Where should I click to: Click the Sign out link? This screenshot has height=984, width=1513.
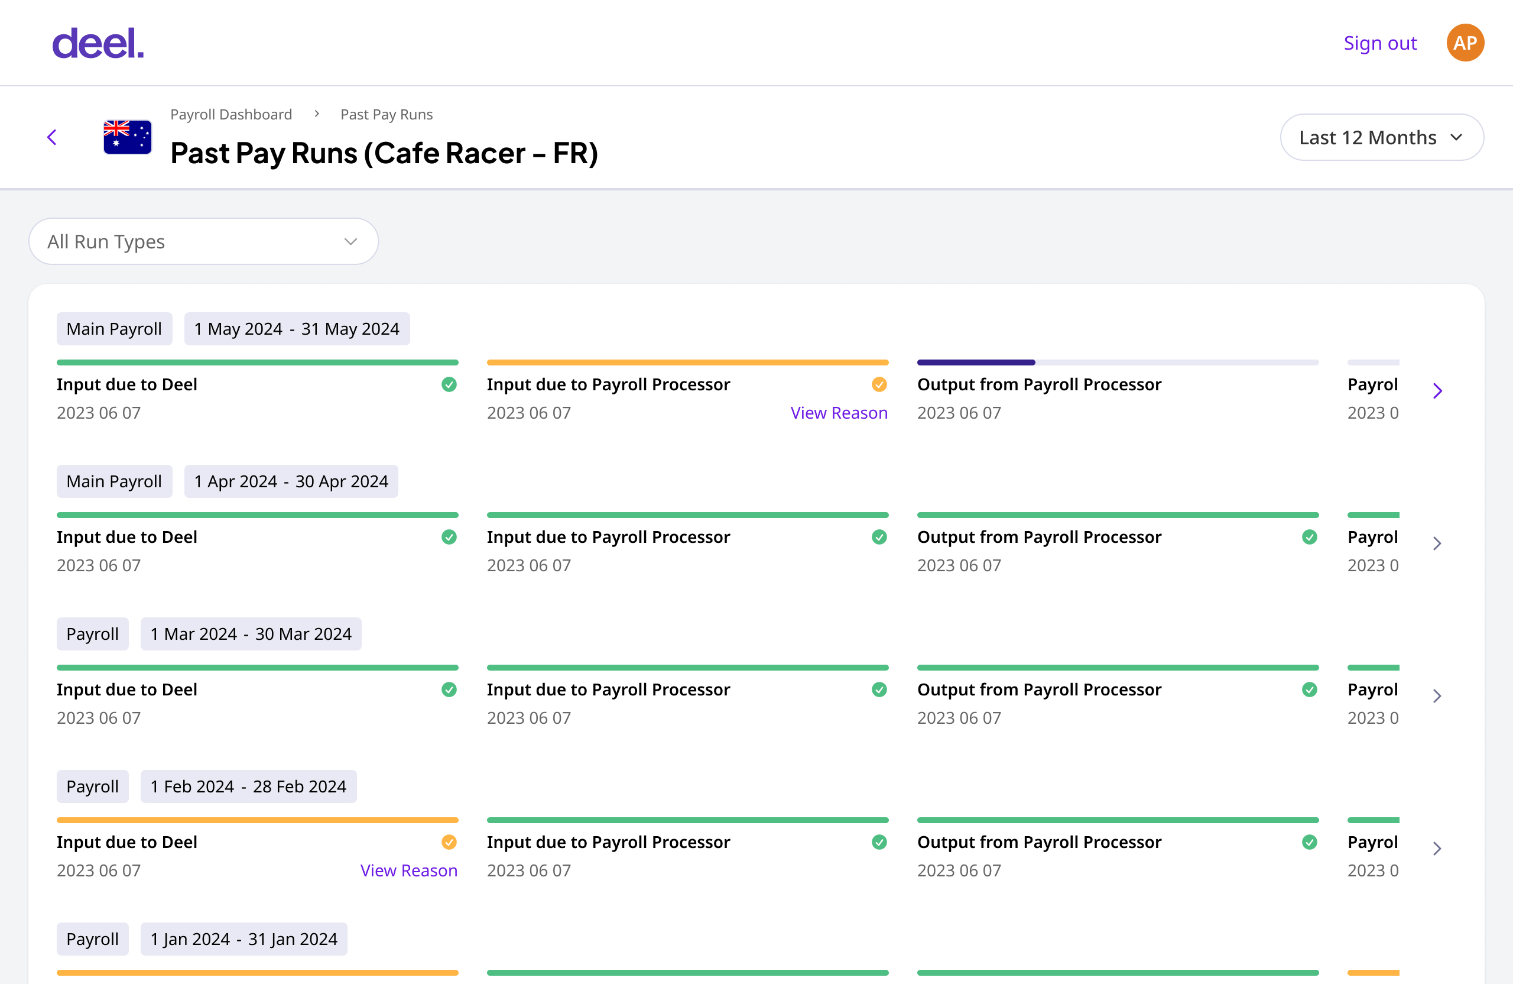(x=1380, y=43)
